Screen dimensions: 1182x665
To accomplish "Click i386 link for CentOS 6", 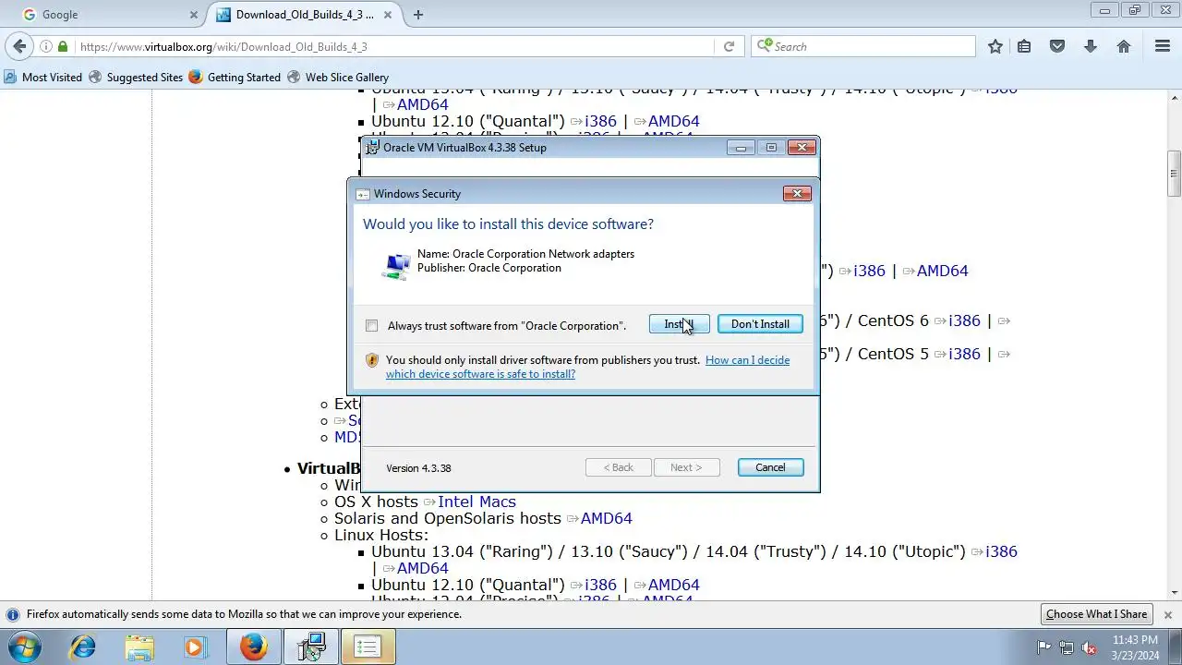I will tap(964, 320).
